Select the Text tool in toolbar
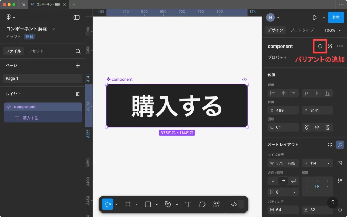The width and height of the screenshot is (347, 217). [188, 204]
